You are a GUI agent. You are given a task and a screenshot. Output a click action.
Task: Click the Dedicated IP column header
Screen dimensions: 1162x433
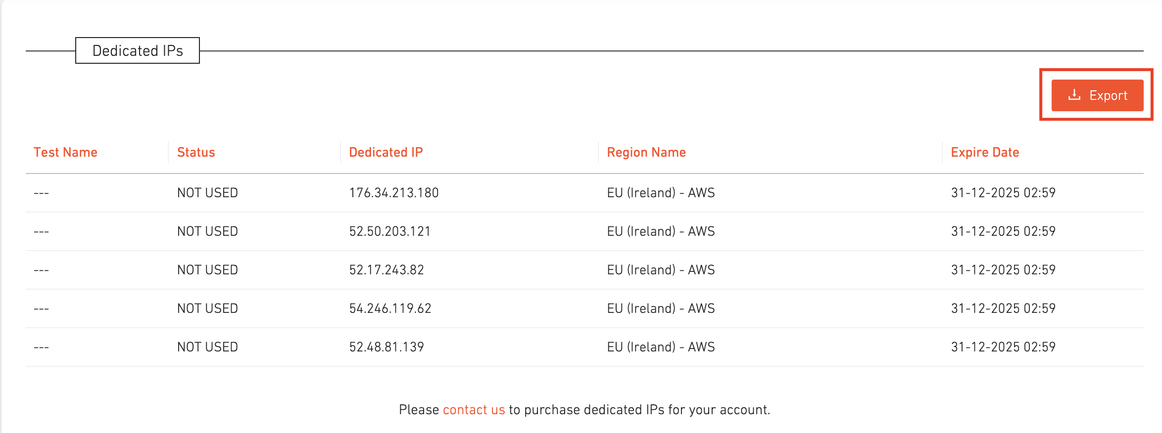pyautogui.click(x=386, y=152)
